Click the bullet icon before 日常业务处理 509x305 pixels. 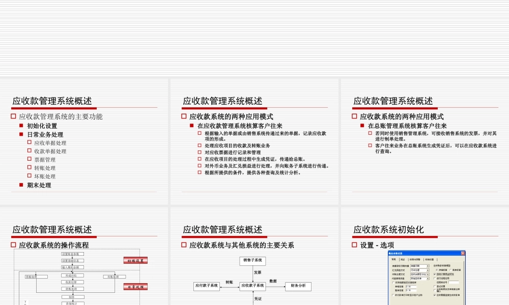click(x=20, y=134)
